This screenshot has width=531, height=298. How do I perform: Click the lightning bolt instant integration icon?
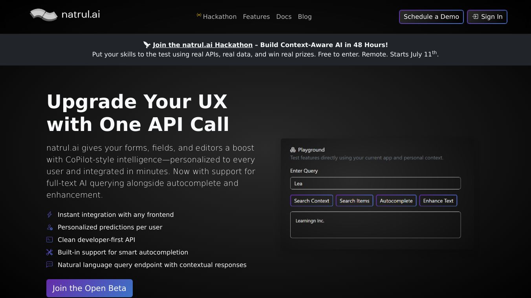click(49, 214)
